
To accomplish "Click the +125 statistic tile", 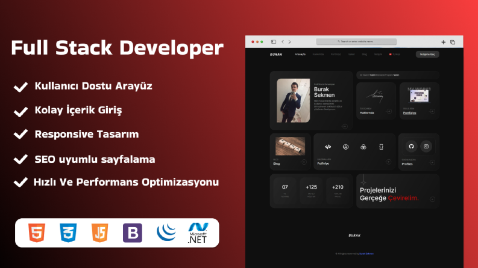I will 311,191.
